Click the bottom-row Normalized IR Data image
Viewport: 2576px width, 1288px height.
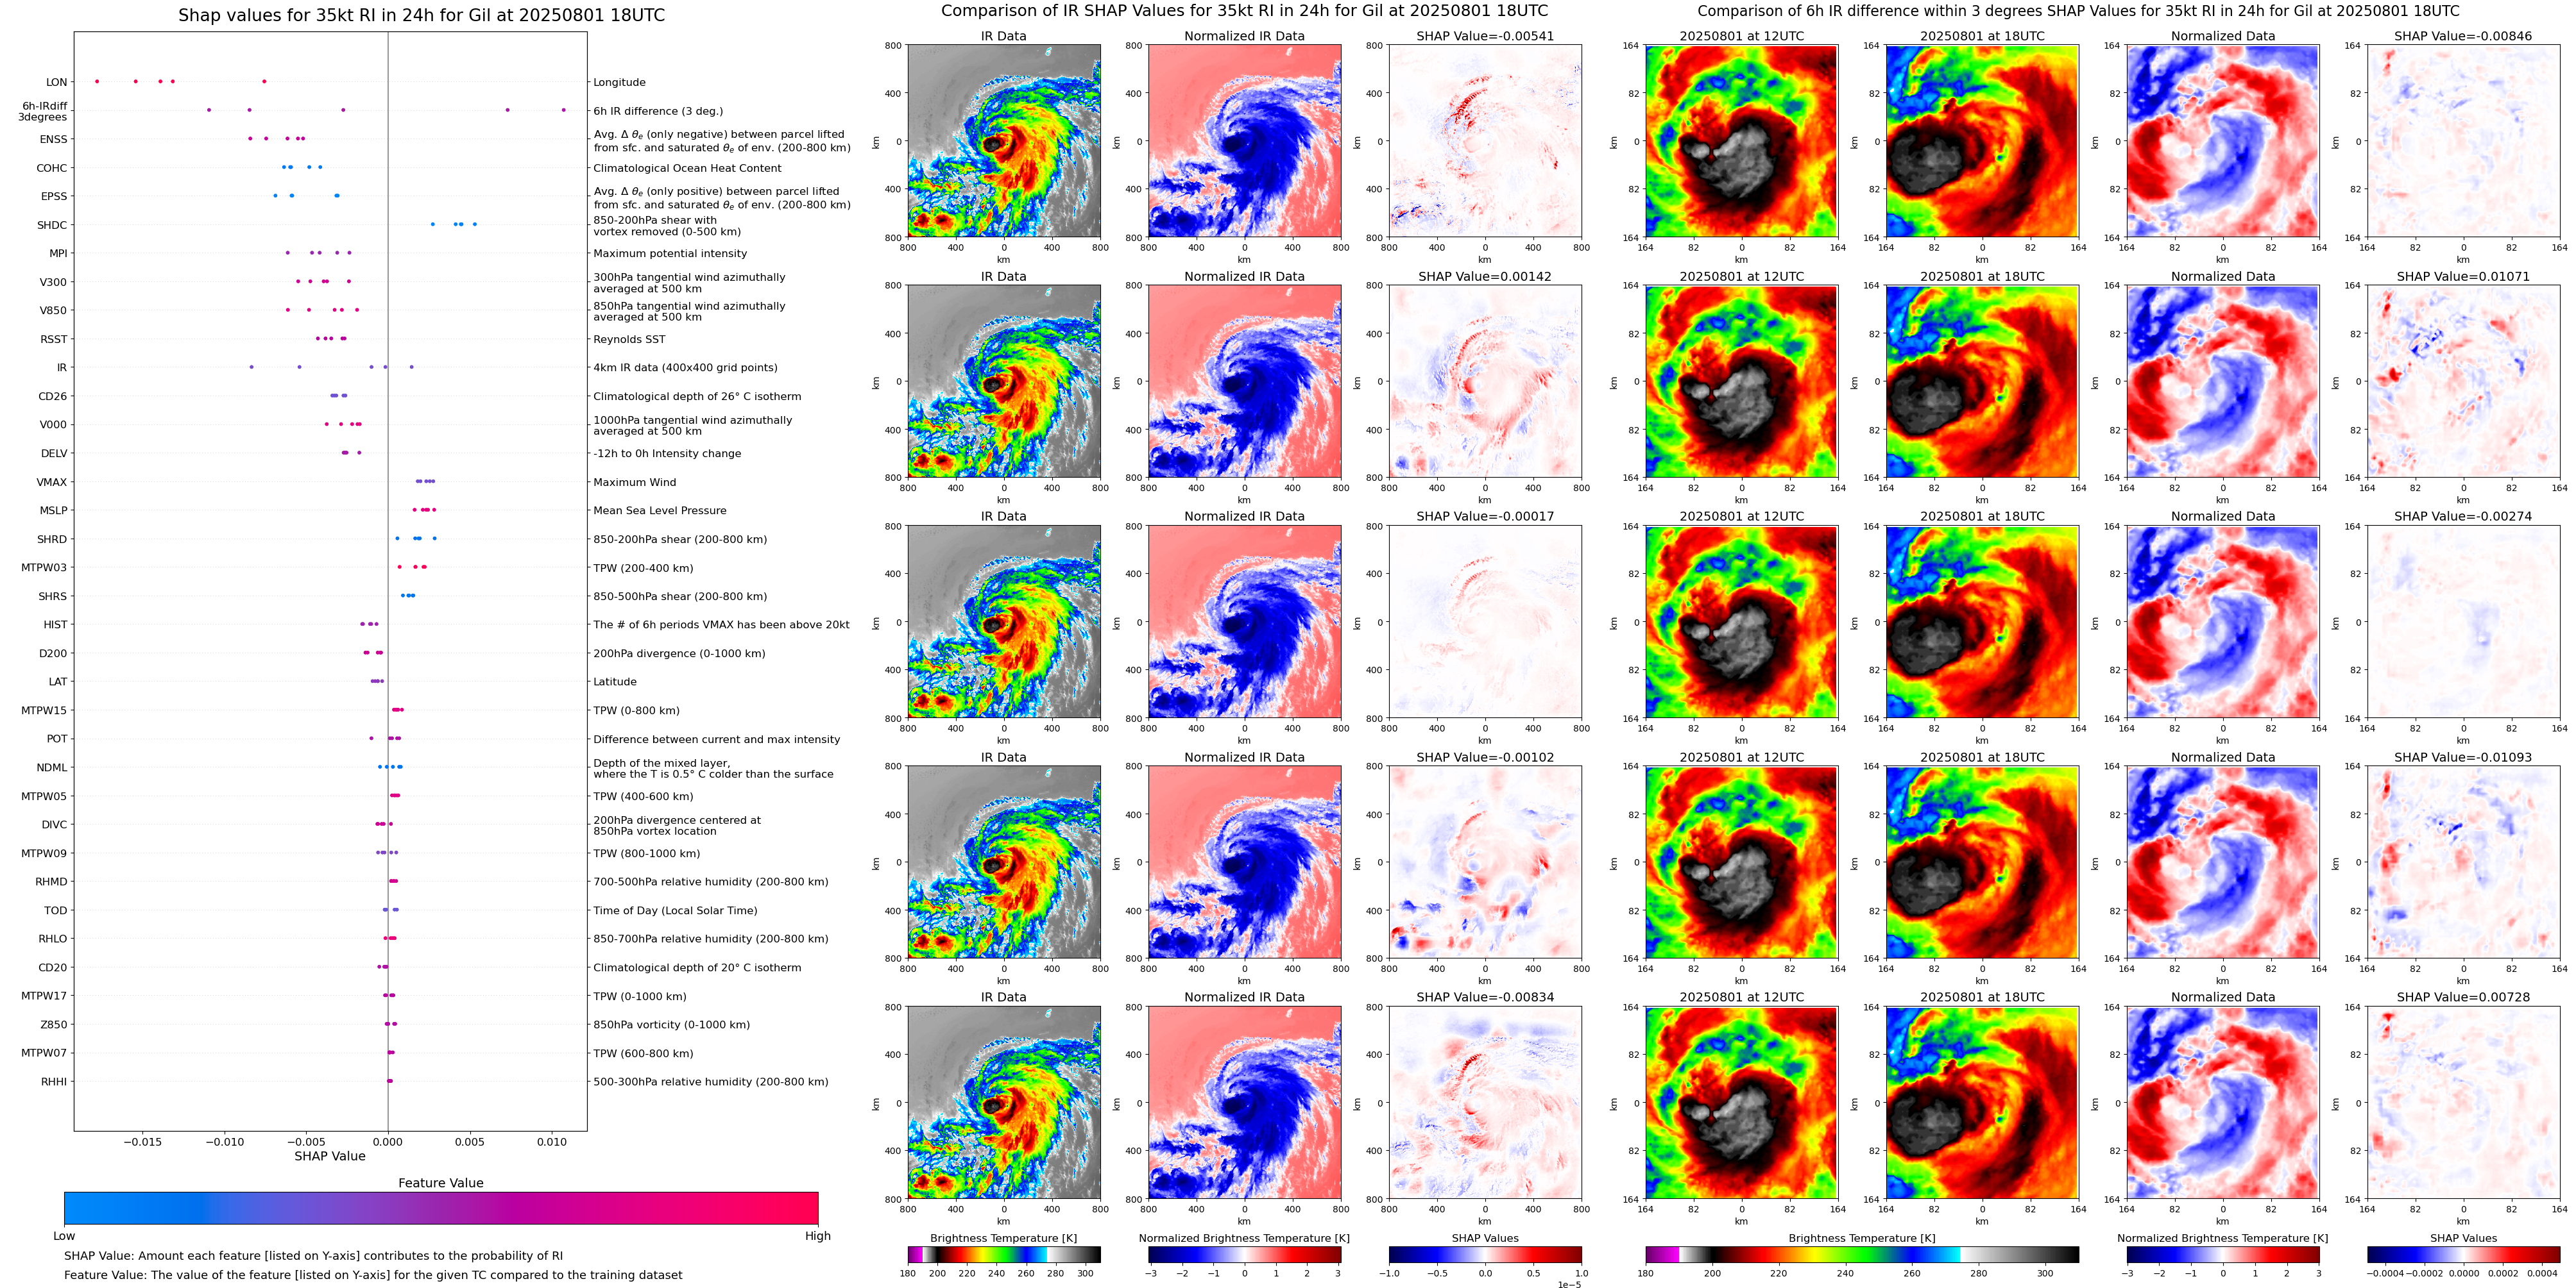(x=1244, y=1102)
